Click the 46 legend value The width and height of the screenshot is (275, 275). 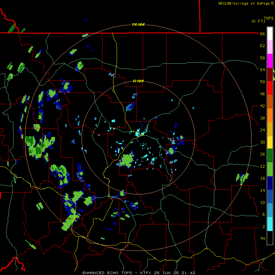[x=262, y=94]
